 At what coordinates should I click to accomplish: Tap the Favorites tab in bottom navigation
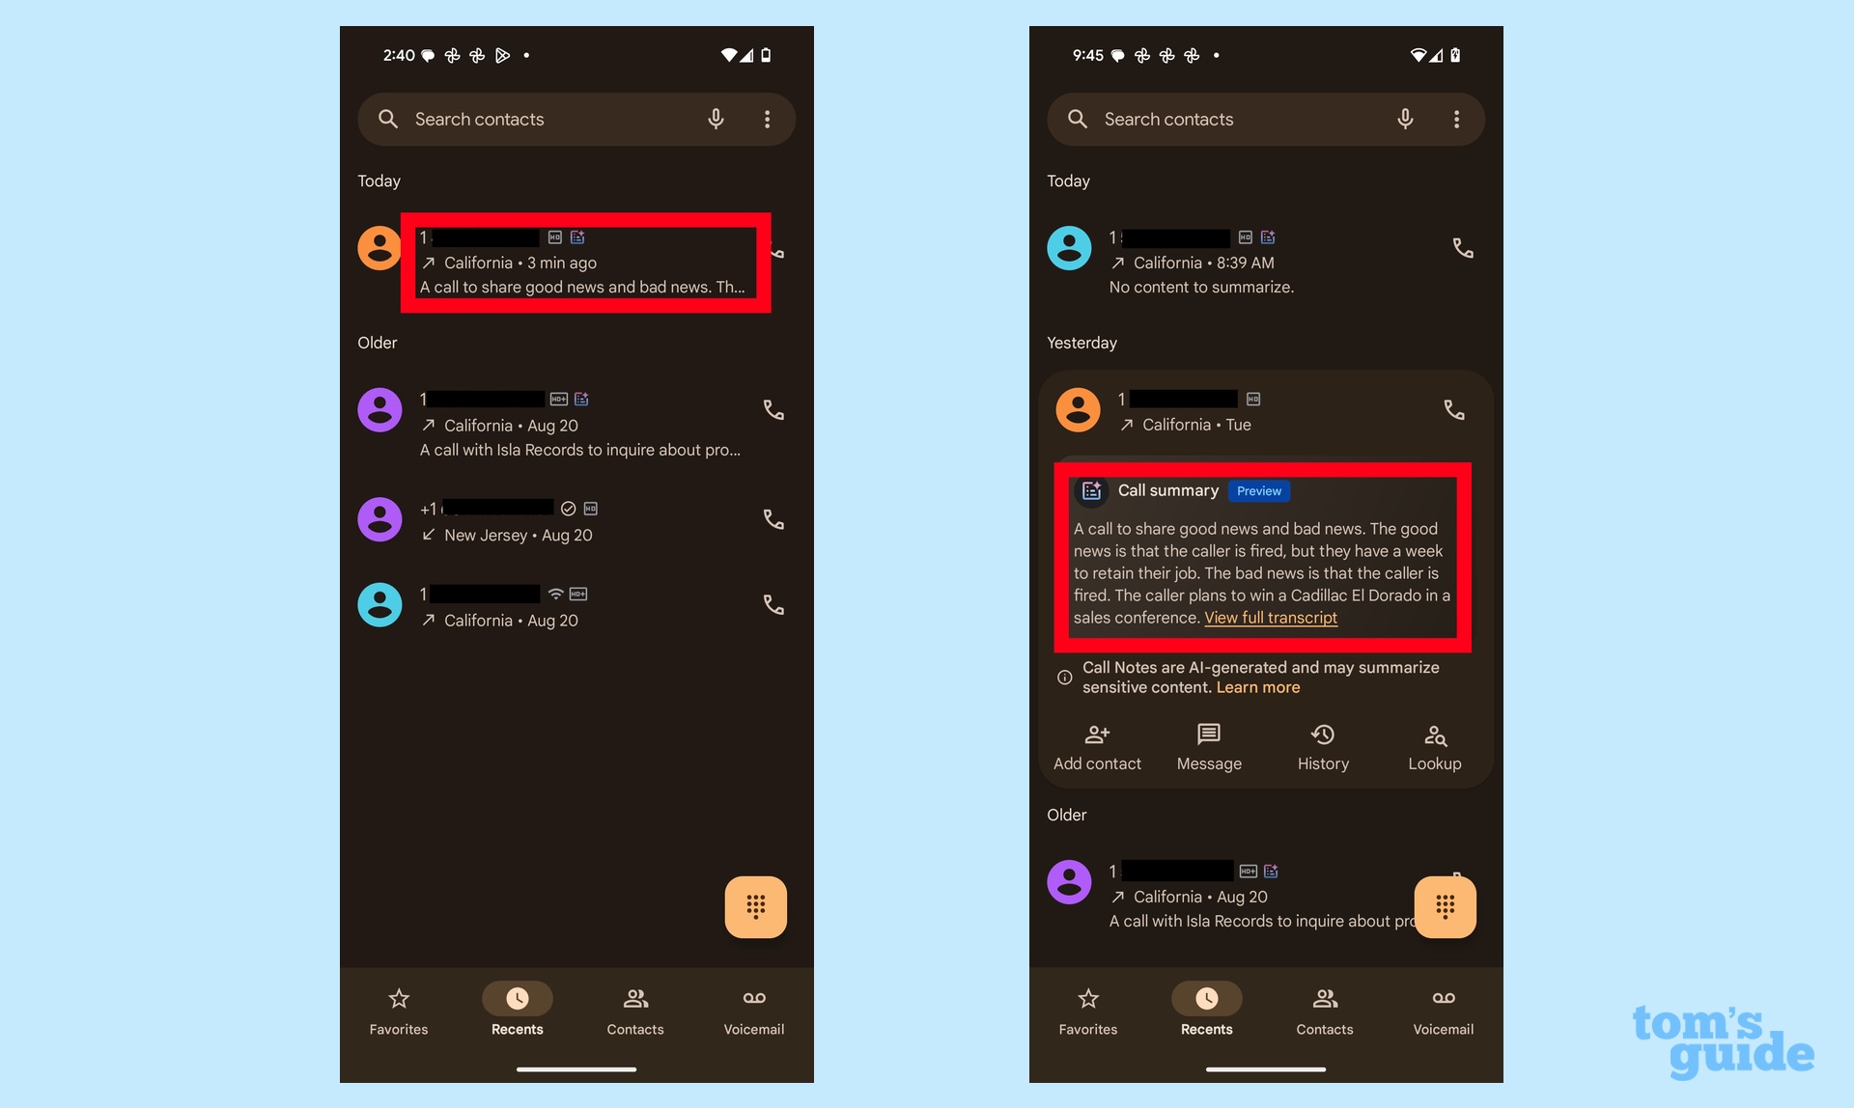399,1010
